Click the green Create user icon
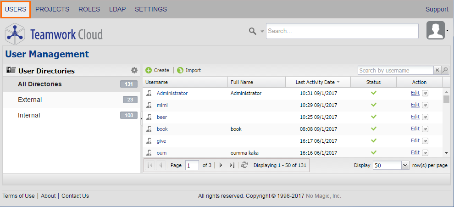Viewport: 454px width, 207px height. click(149, 70)
